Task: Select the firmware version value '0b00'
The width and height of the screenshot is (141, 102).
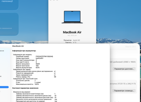Action: click(x=38, y=64)
